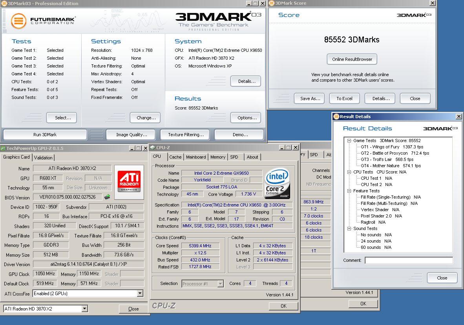Click the Comment input field

409,260
